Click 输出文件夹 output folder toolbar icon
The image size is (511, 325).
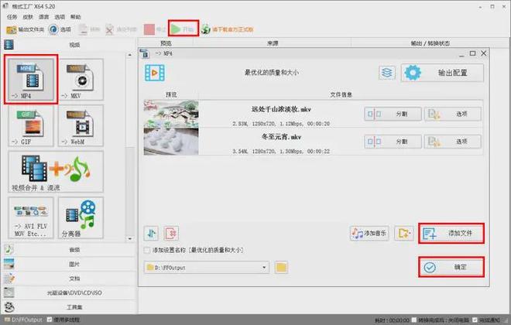[25, 29]
